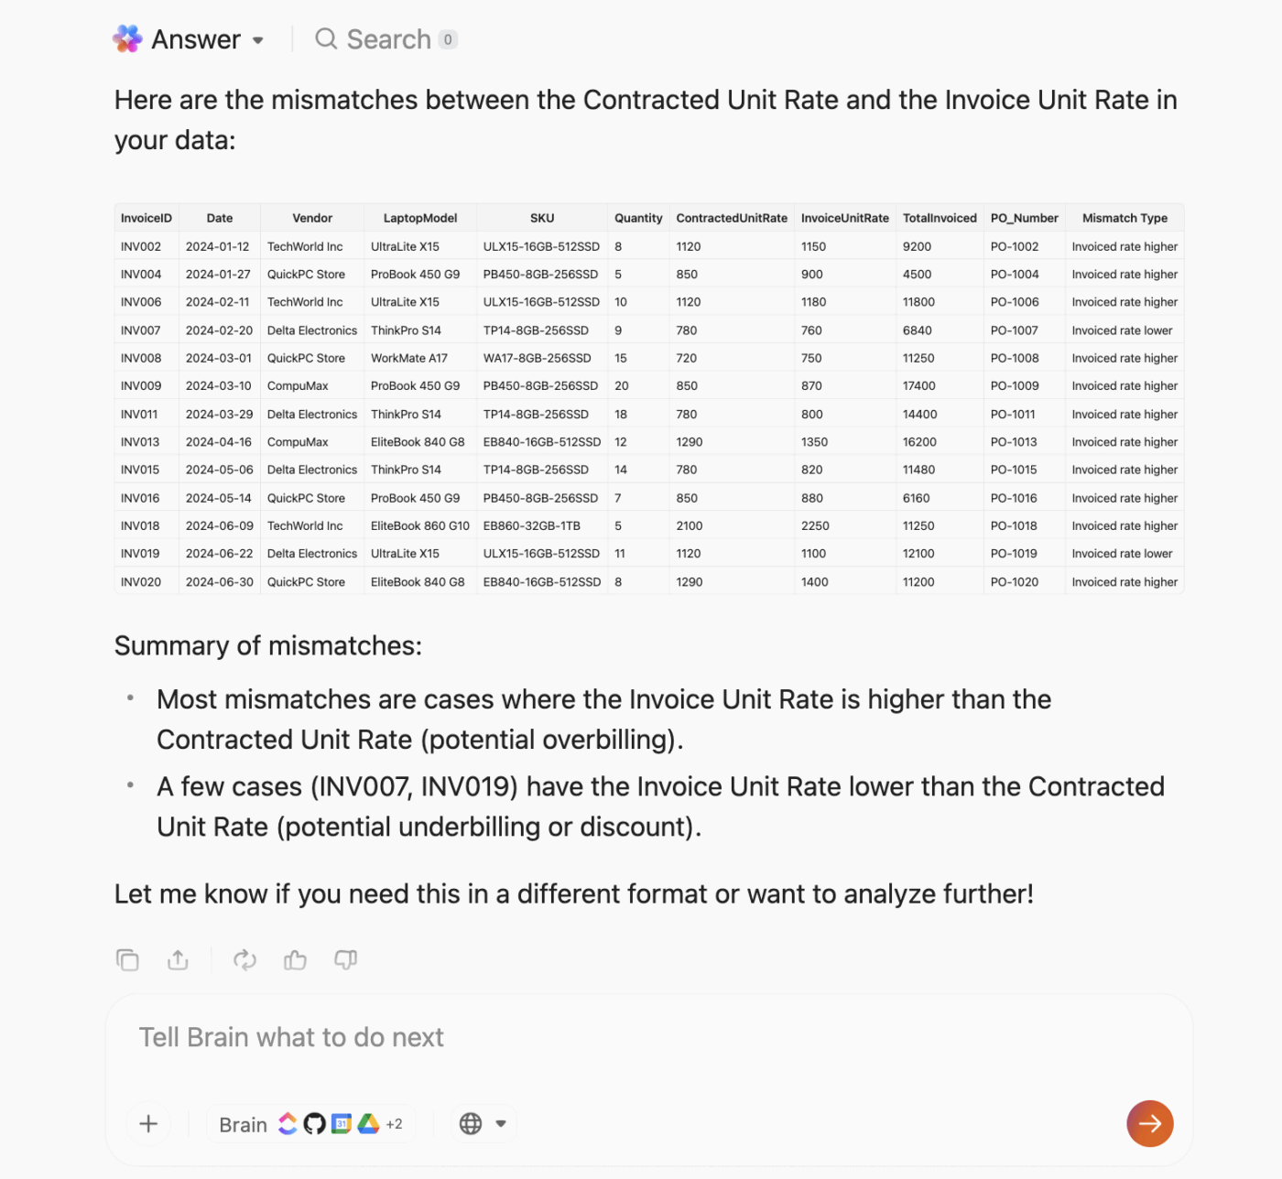Select the INV007 invoice cell
The height and width of the screenshot is (1179, 1282).
(x=141, y=330)
